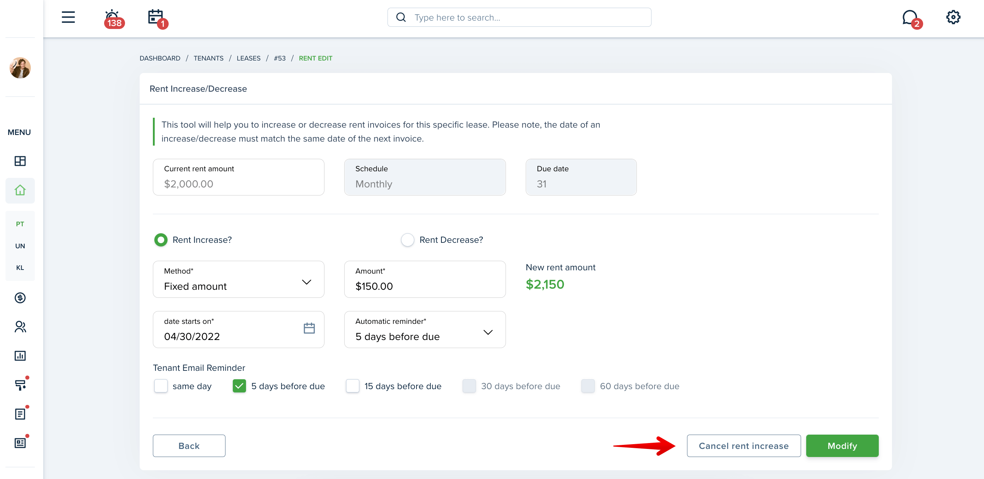The image size is (984, 479).
Task: Click the Back button
Action: click(189, 445)
